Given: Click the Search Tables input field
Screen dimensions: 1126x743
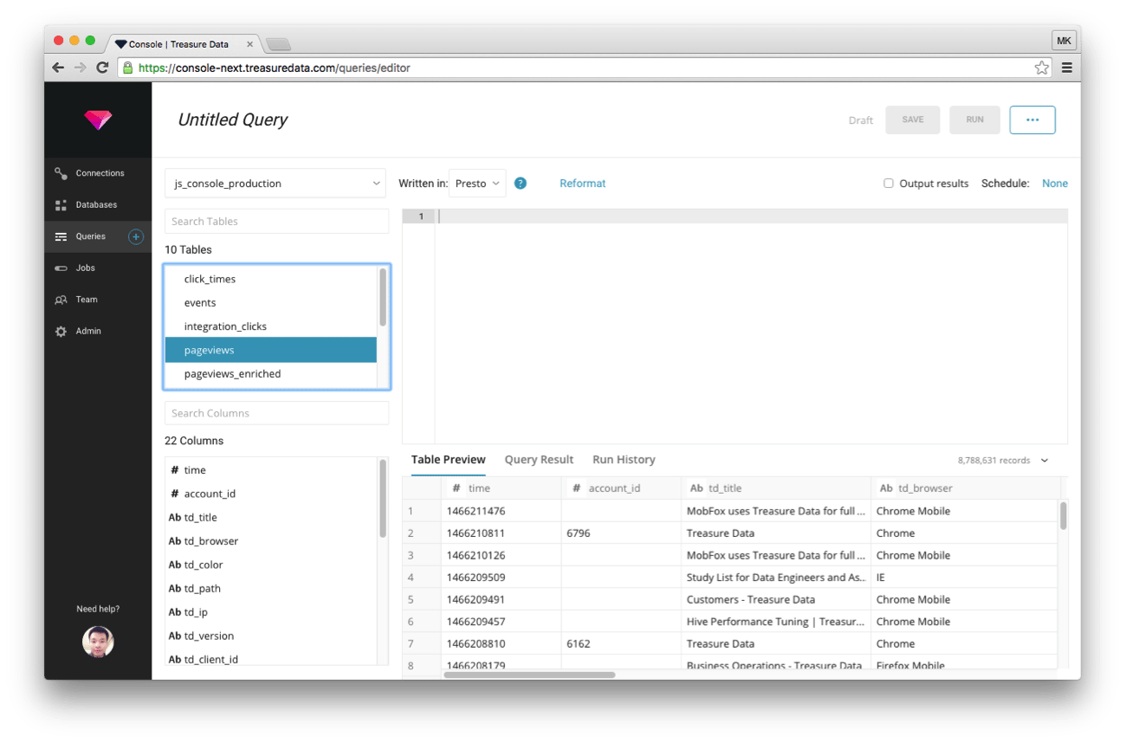Looking at the screenshot, I should pos(277,222).
